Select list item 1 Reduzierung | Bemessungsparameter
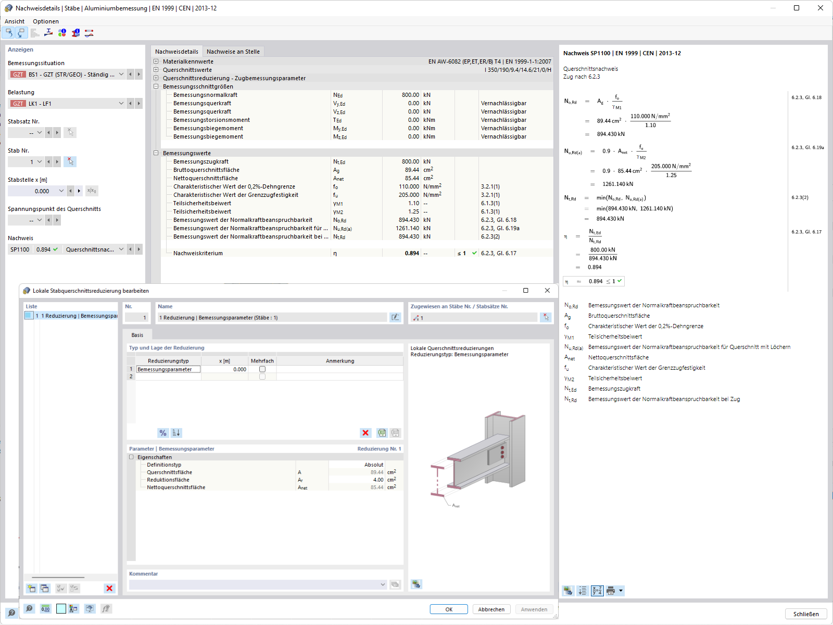 coord(71,316)
